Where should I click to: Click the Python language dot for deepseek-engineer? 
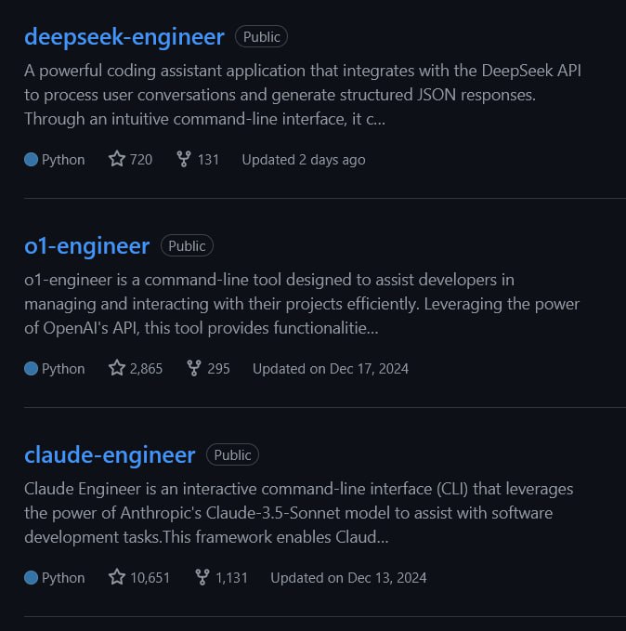31,159
